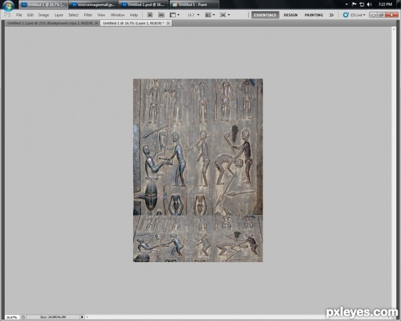Open the View menu
The width and height of the screenshot is (401, 321).
[x=101, y=15]
